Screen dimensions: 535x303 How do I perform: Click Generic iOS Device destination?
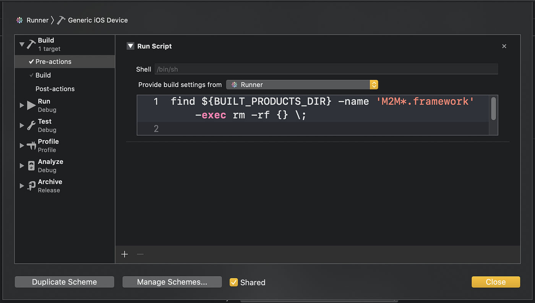pyautogui.click(x=98, y=20)
